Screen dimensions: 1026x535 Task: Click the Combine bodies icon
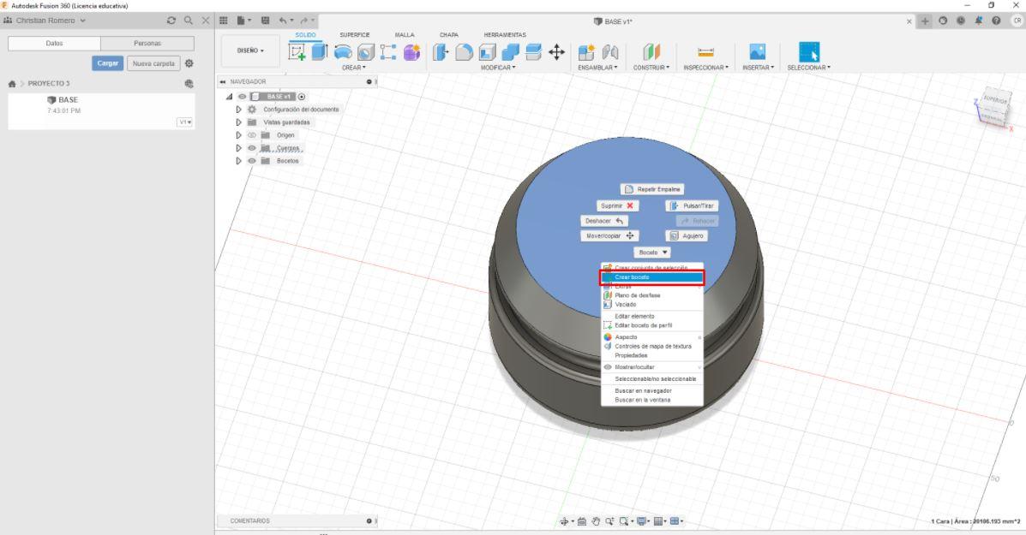[510, 52]
